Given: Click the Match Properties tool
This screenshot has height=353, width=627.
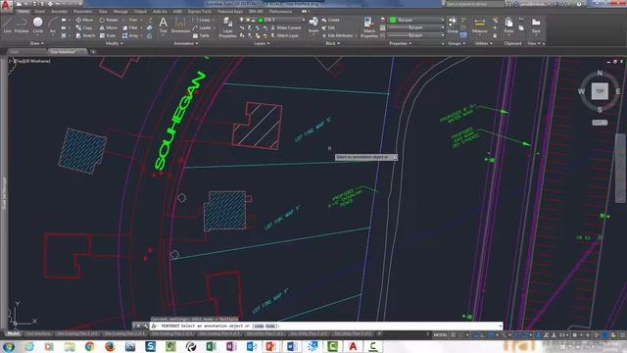Looking at the screenshot, I should point(369,27).
